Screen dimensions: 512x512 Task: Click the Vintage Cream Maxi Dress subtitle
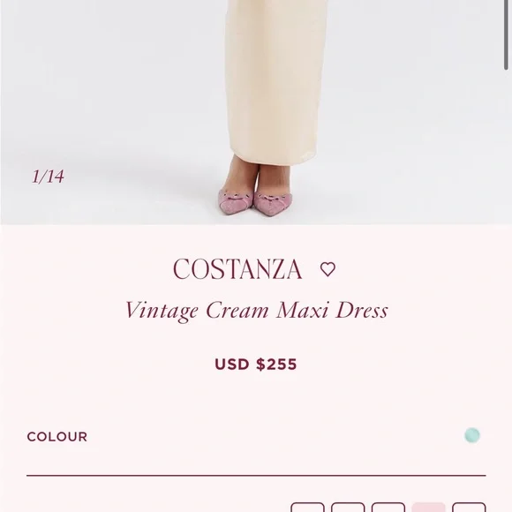257,311
